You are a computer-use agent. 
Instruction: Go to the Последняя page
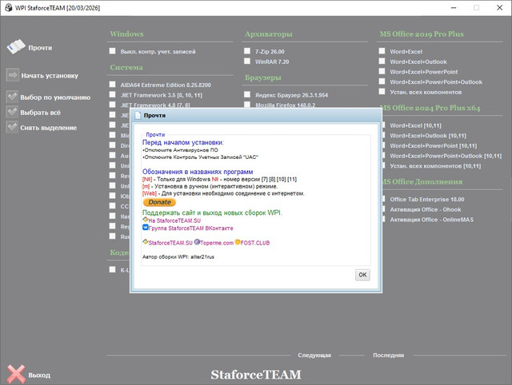388,355
